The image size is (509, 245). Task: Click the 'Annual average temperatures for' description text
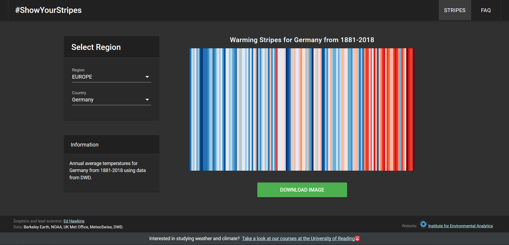tap(103, 163)
